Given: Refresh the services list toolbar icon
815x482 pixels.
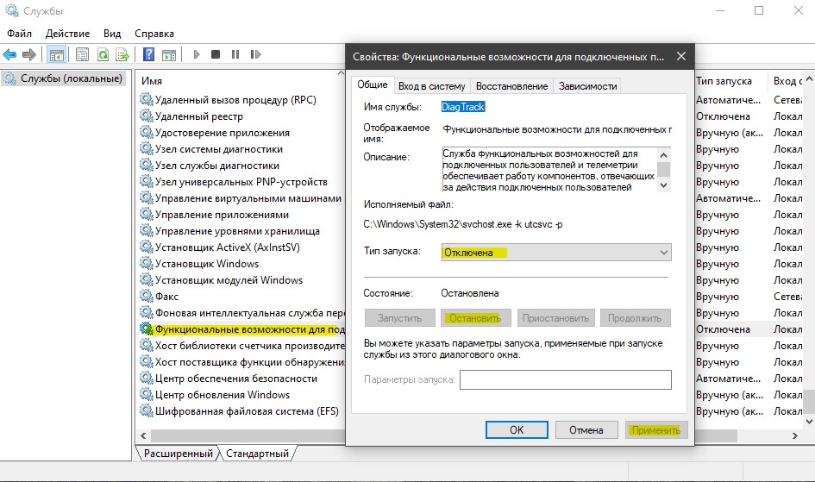Looking at the screenshot, I should (x=103, y=54).
